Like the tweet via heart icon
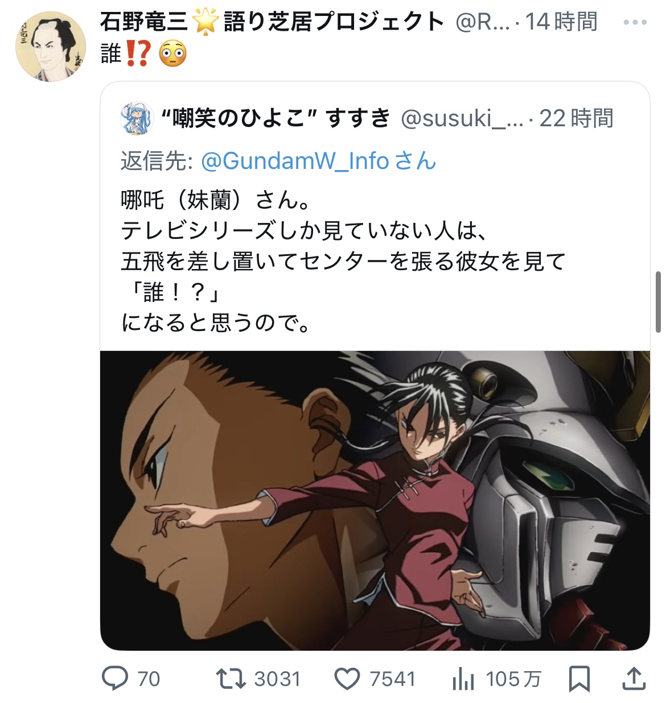This screenshot has width=666, height=703. pos(347,679)
